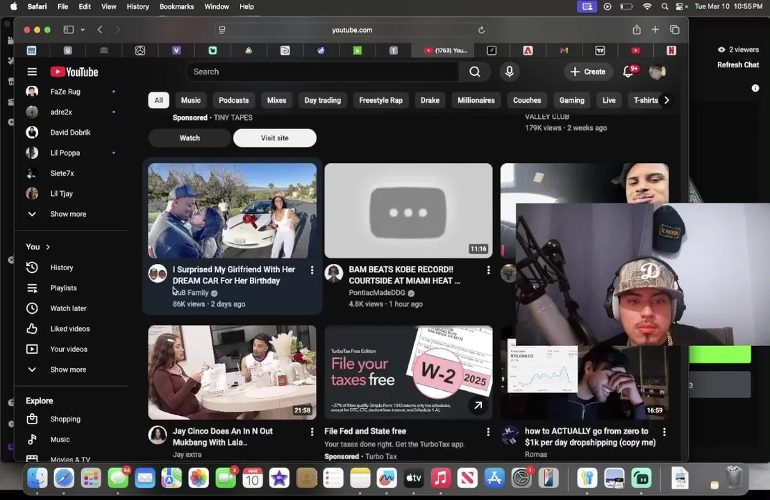
Task: Click the YouTube search field
Action: tap(321, 72)
